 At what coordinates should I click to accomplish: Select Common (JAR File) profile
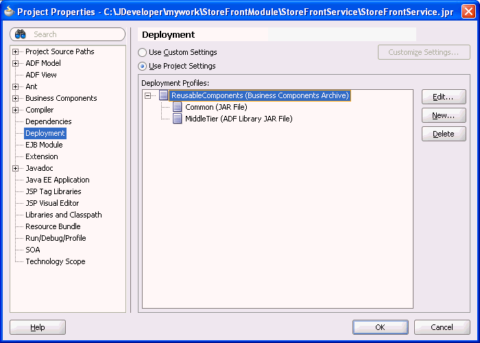pos(216,107)
